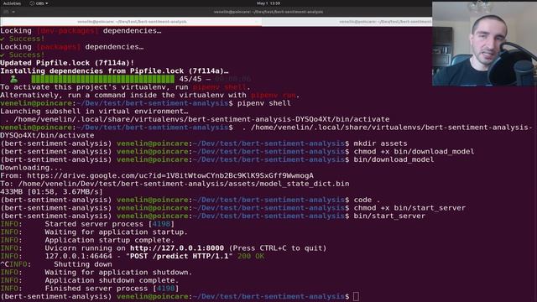The image size is (537, 302).
Task: Click the "chmod +x bin/download_model" command
Action: coord(414,151)
